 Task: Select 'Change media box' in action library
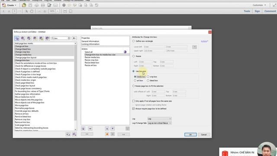point(44,55)
